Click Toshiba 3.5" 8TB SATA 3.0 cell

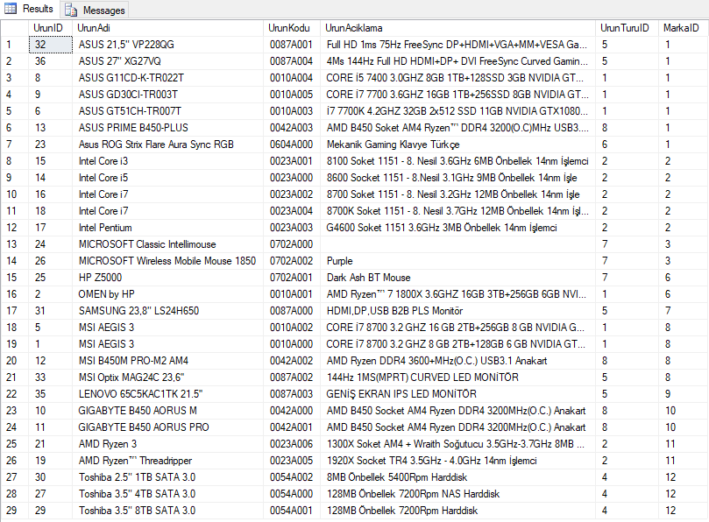click(167, 511)
